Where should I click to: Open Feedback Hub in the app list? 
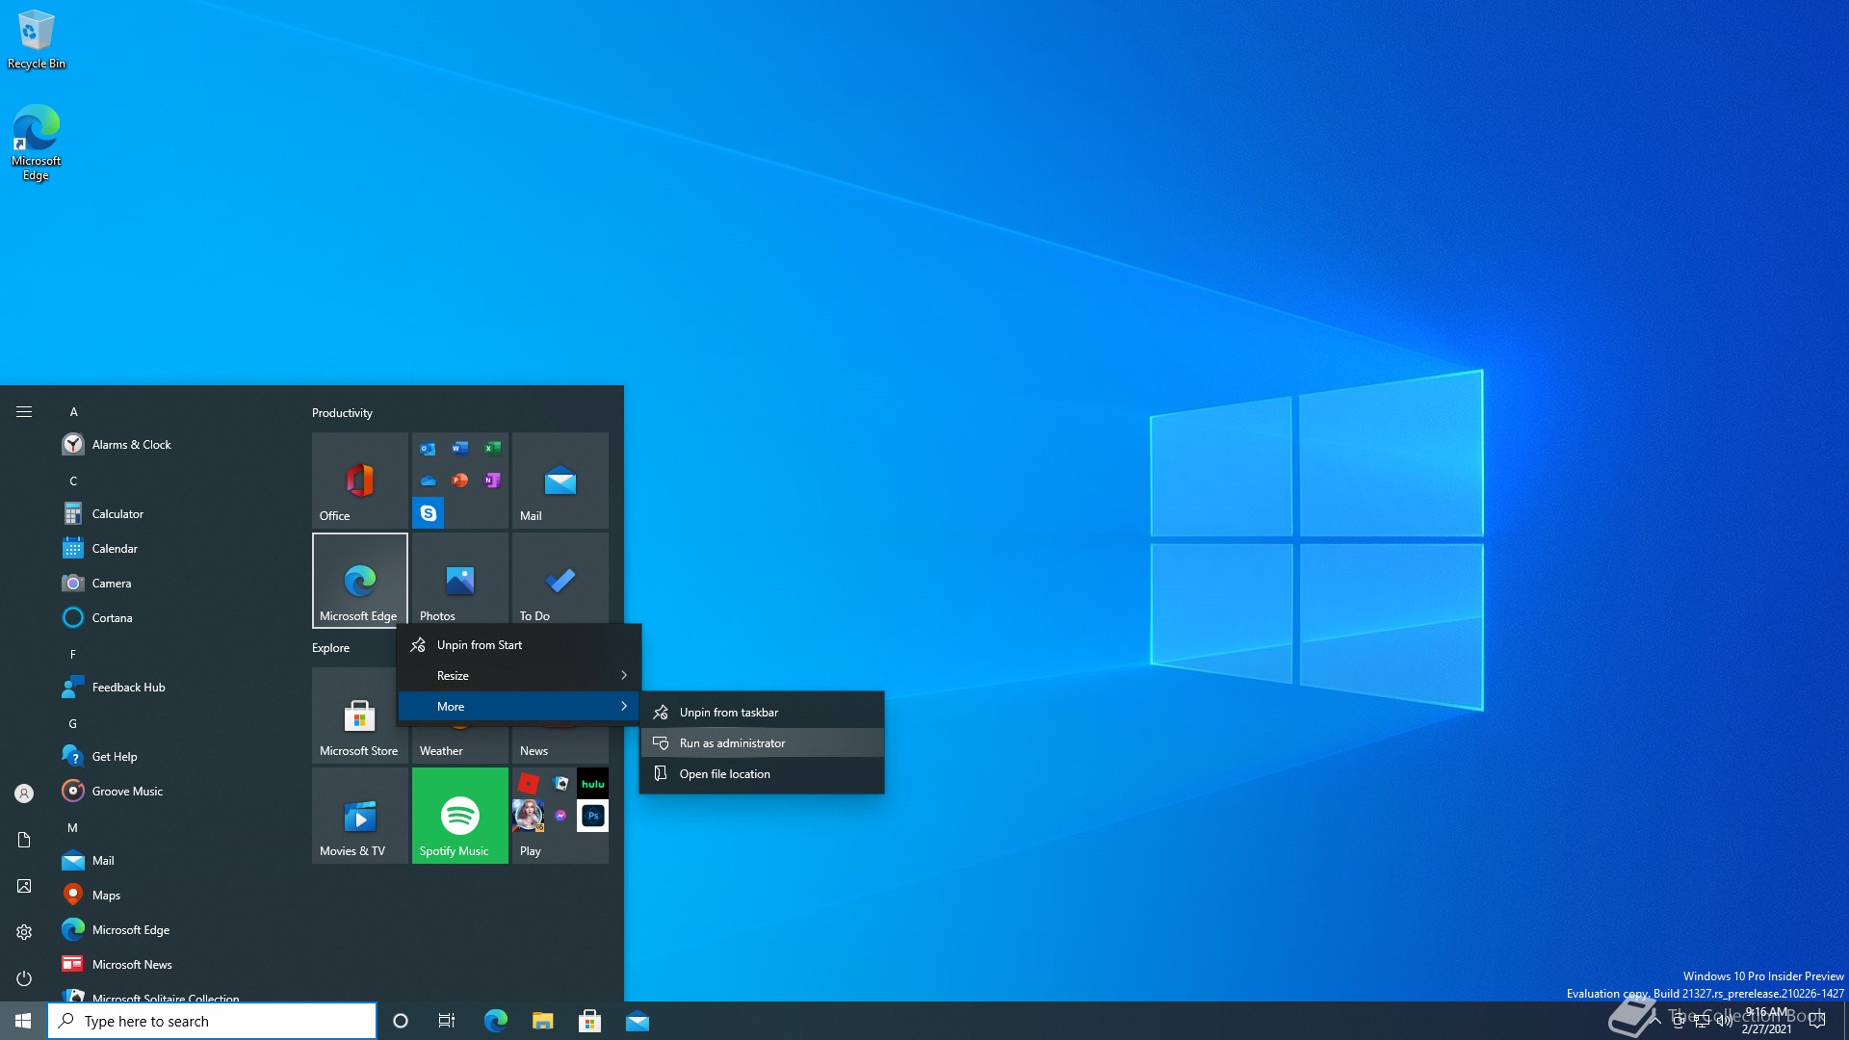[173, 687]
